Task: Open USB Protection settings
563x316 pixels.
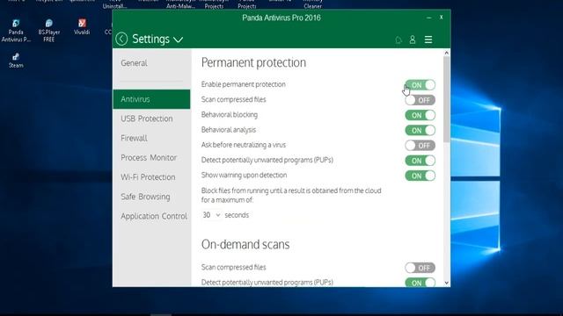Action: point(151,118)
